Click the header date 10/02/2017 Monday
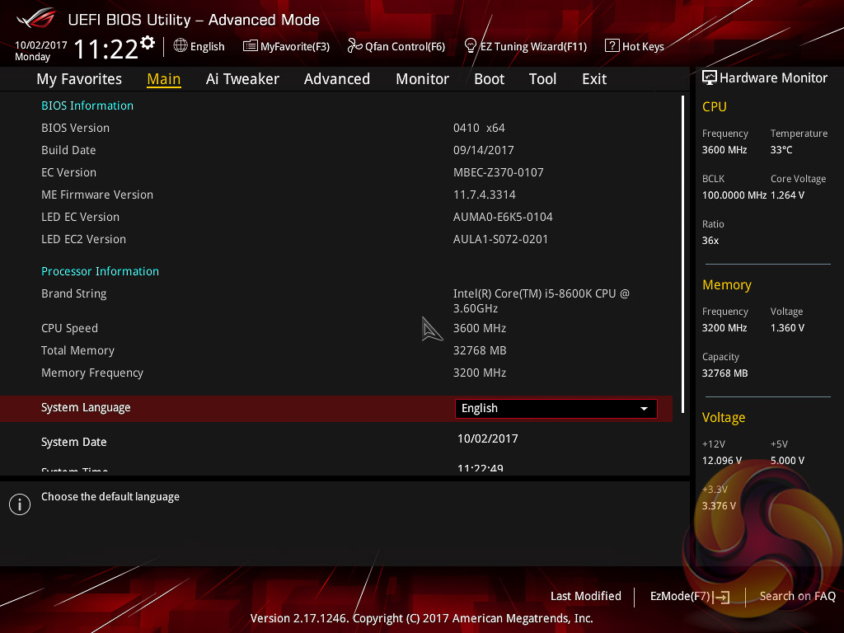This screenshot has width=844, height=633. (x=41, y=50)
